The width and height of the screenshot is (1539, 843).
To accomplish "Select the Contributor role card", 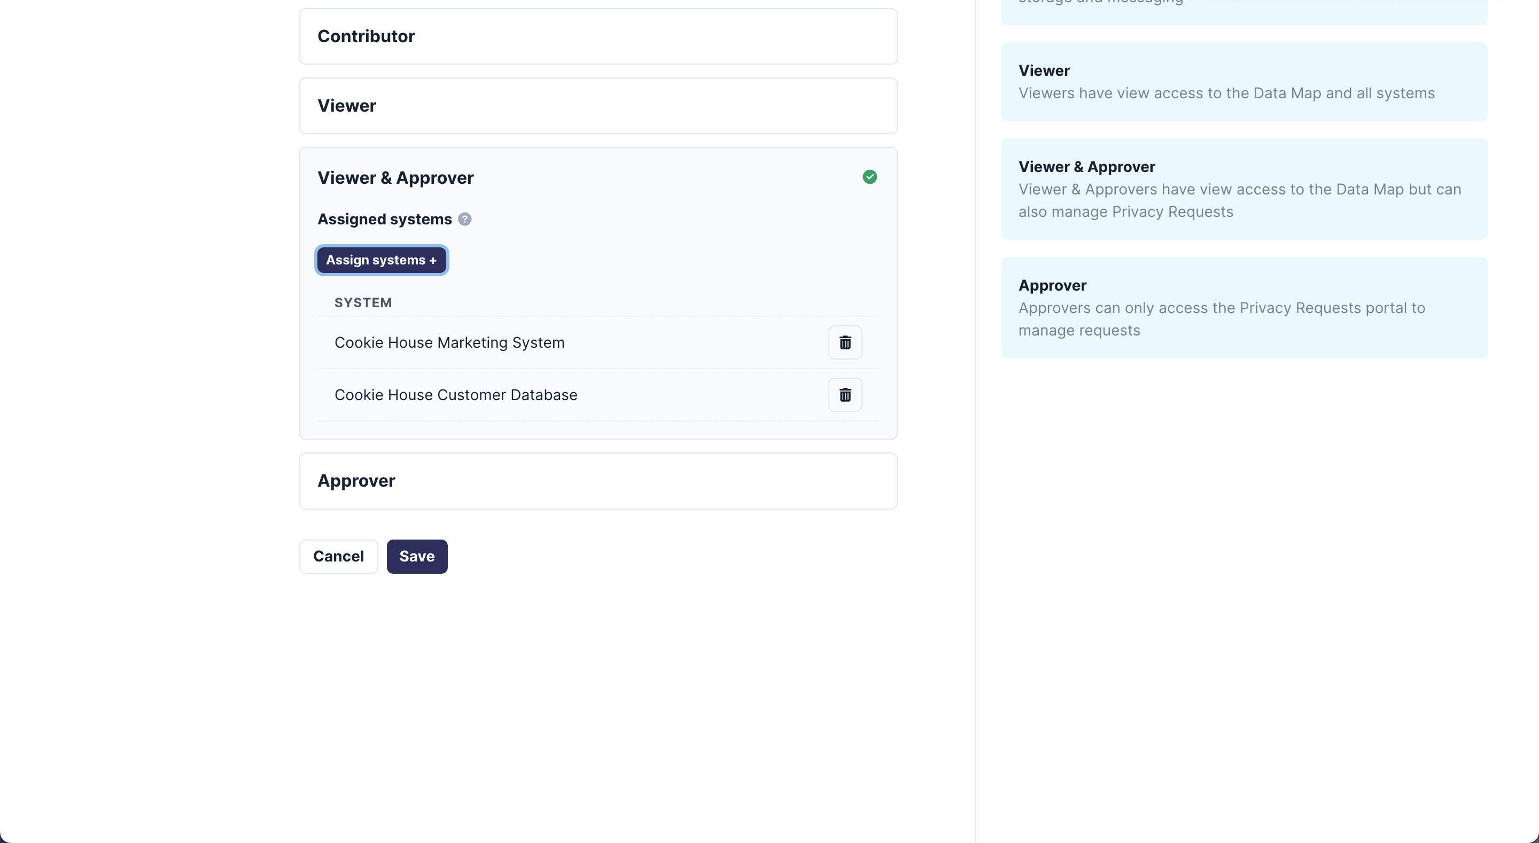I will pos(598,36).
